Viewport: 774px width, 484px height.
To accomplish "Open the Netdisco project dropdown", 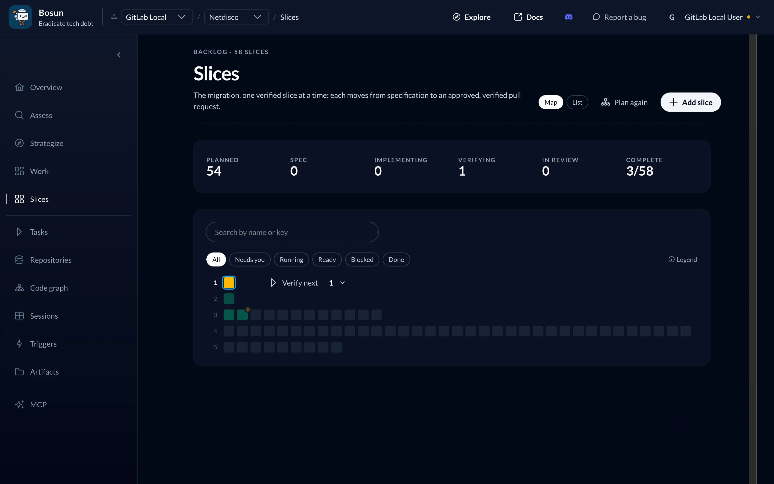I will [236, 17].
